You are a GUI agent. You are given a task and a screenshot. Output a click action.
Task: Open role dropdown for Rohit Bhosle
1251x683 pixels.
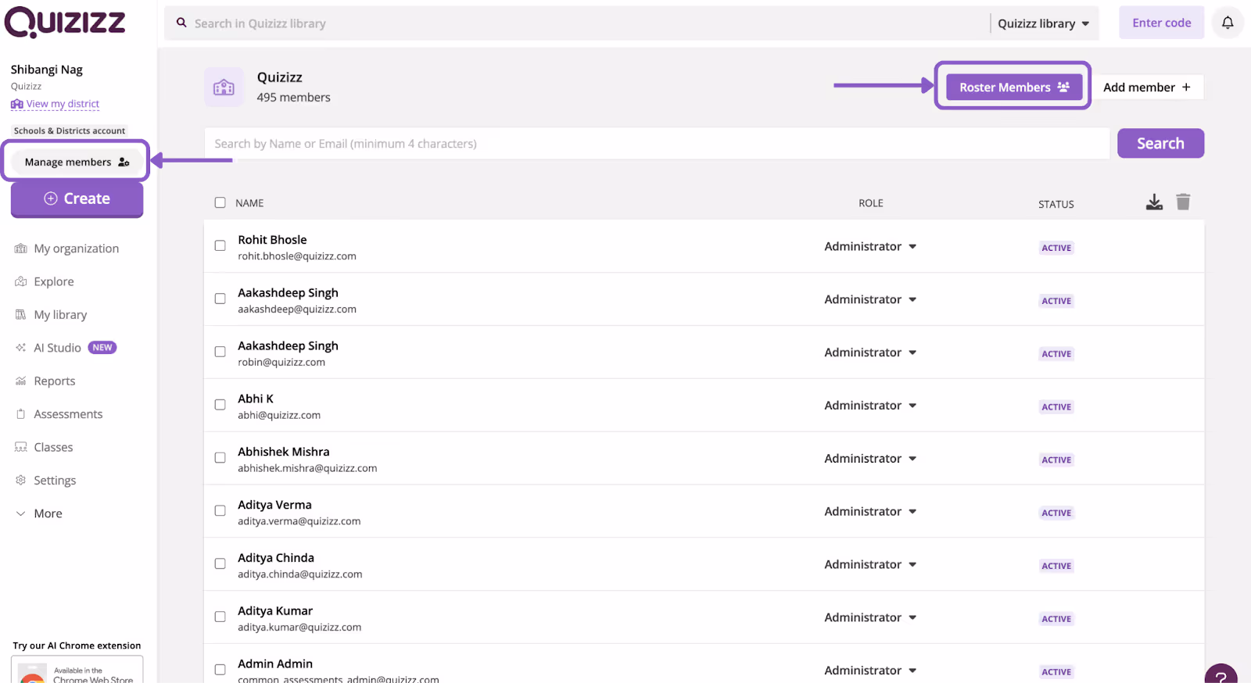point(870,246)
